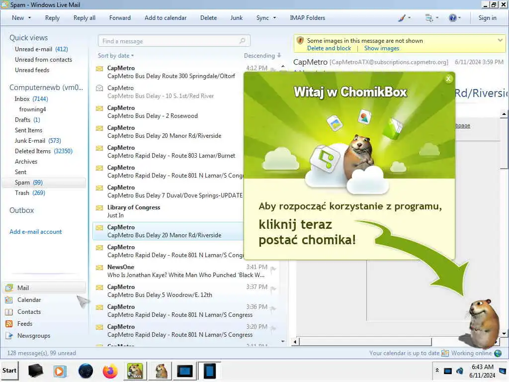Click the message list scroll-down arrow
The height and width of the screenshot is (382, 509).
(x=283, y=341)
